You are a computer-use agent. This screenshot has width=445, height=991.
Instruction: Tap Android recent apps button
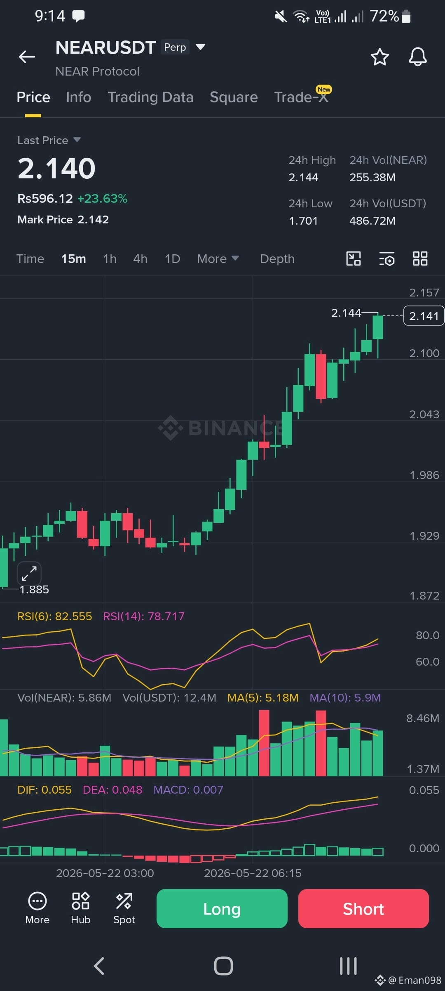(x=348, y=966)
